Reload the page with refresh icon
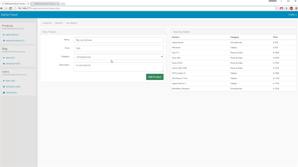298x167 pixels. point(11,8)
